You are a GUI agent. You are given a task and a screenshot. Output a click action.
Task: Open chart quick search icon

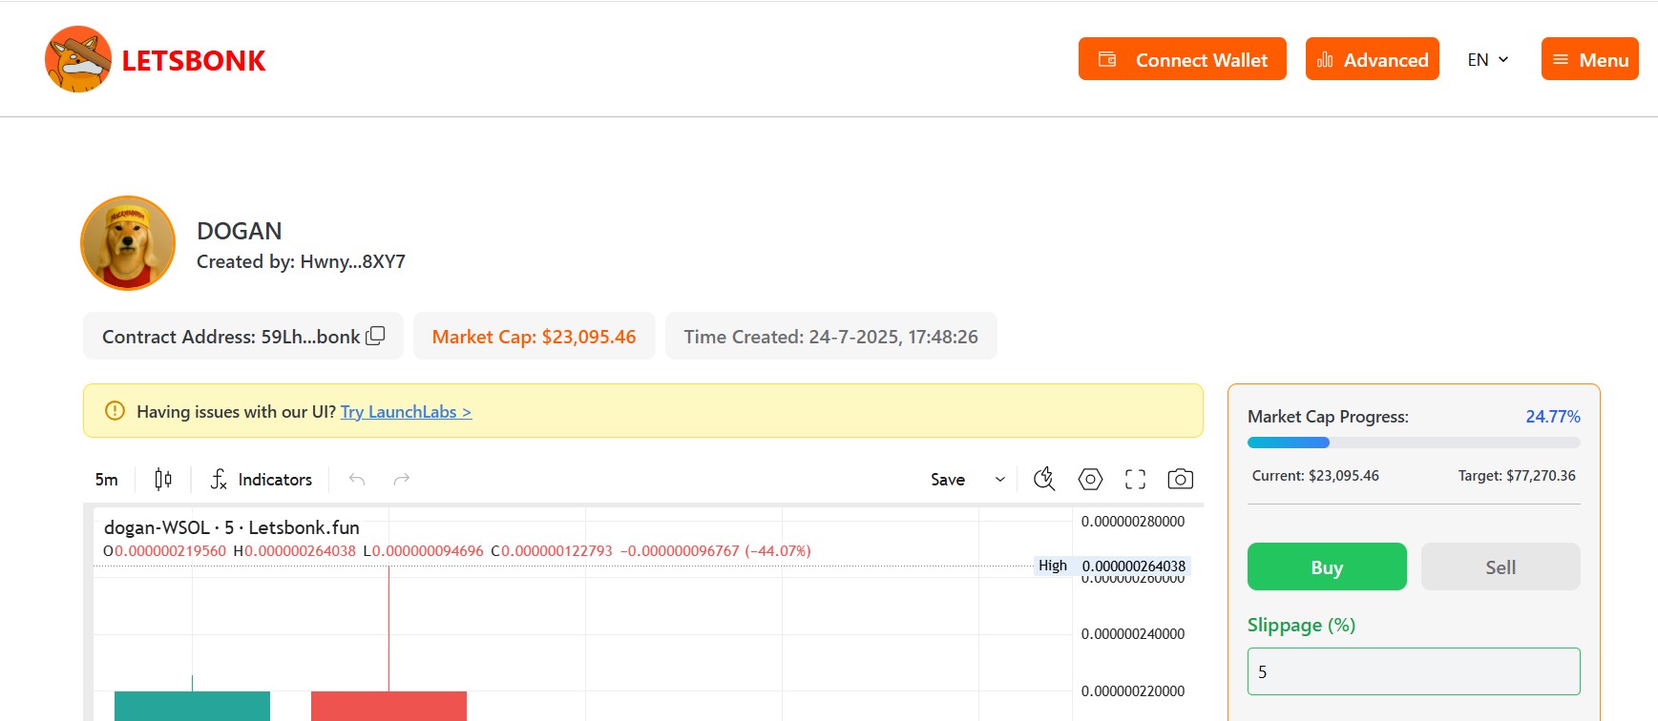pos(1044,479)
